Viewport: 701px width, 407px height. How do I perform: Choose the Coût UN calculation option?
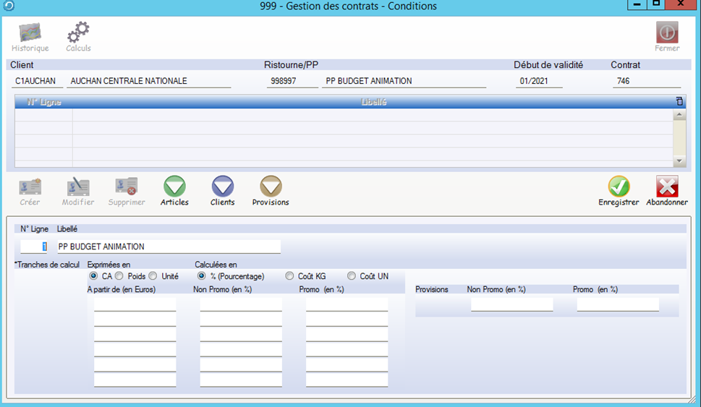[x=352, y=276]
